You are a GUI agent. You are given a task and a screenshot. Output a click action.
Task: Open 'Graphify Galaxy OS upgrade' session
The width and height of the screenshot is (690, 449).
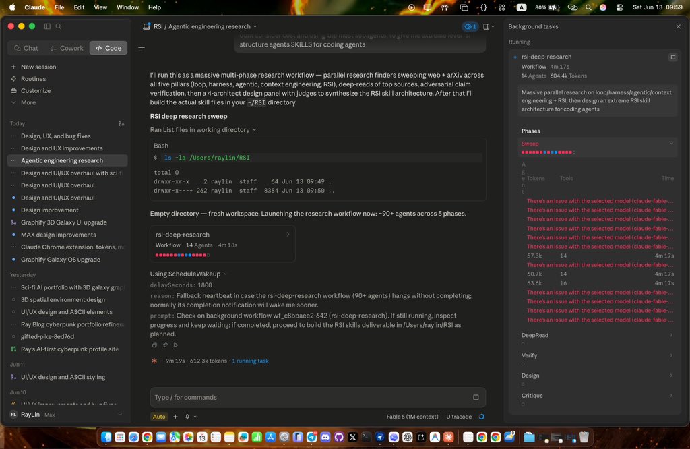[x=68, y=260]
